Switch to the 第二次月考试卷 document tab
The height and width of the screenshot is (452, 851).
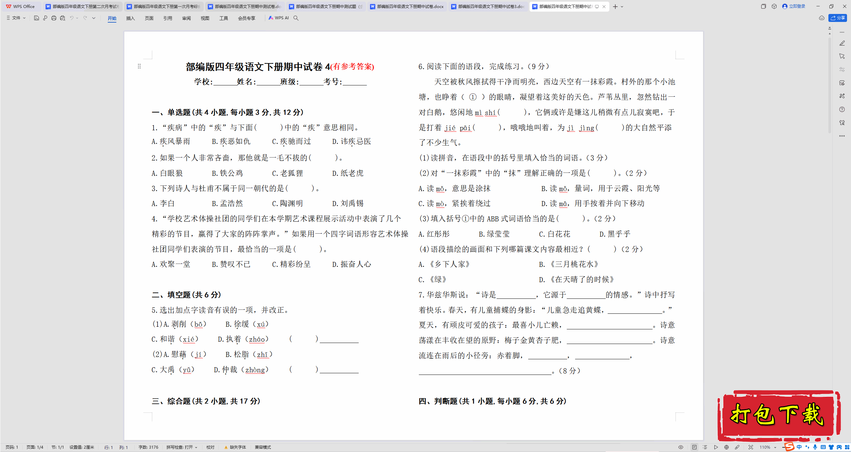pos(82,6)
